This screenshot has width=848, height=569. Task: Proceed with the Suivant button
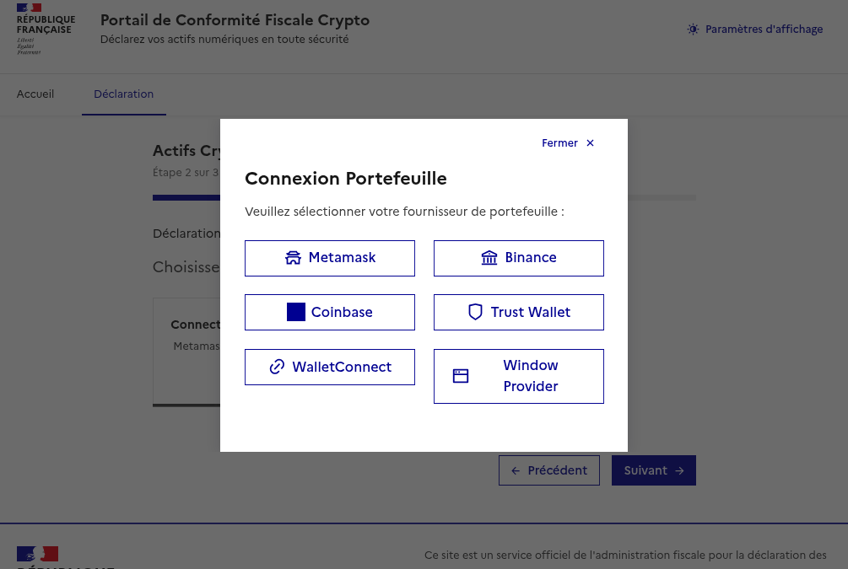(x=653, y=470)
